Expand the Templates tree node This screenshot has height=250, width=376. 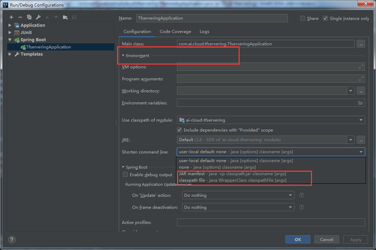10,54
